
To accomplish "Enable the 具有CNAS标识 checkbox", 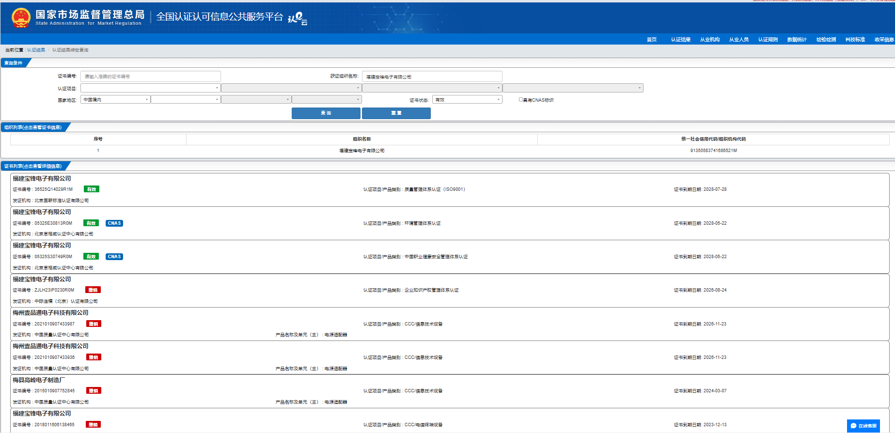I will [521, 100].
